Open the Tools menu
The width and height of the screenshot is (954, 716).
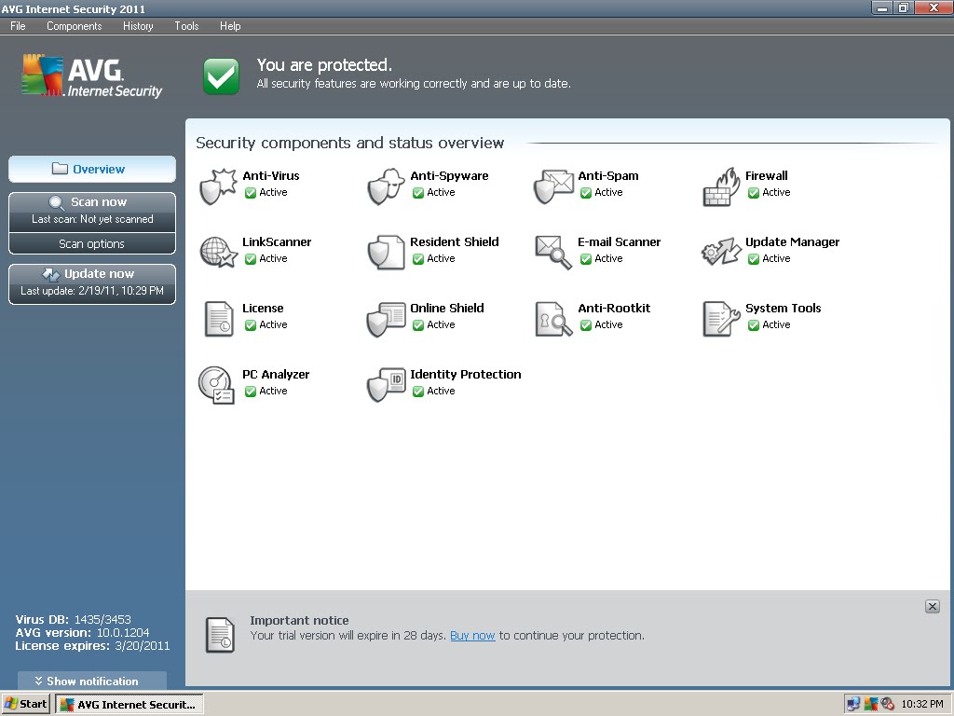(x=186, y=25)
